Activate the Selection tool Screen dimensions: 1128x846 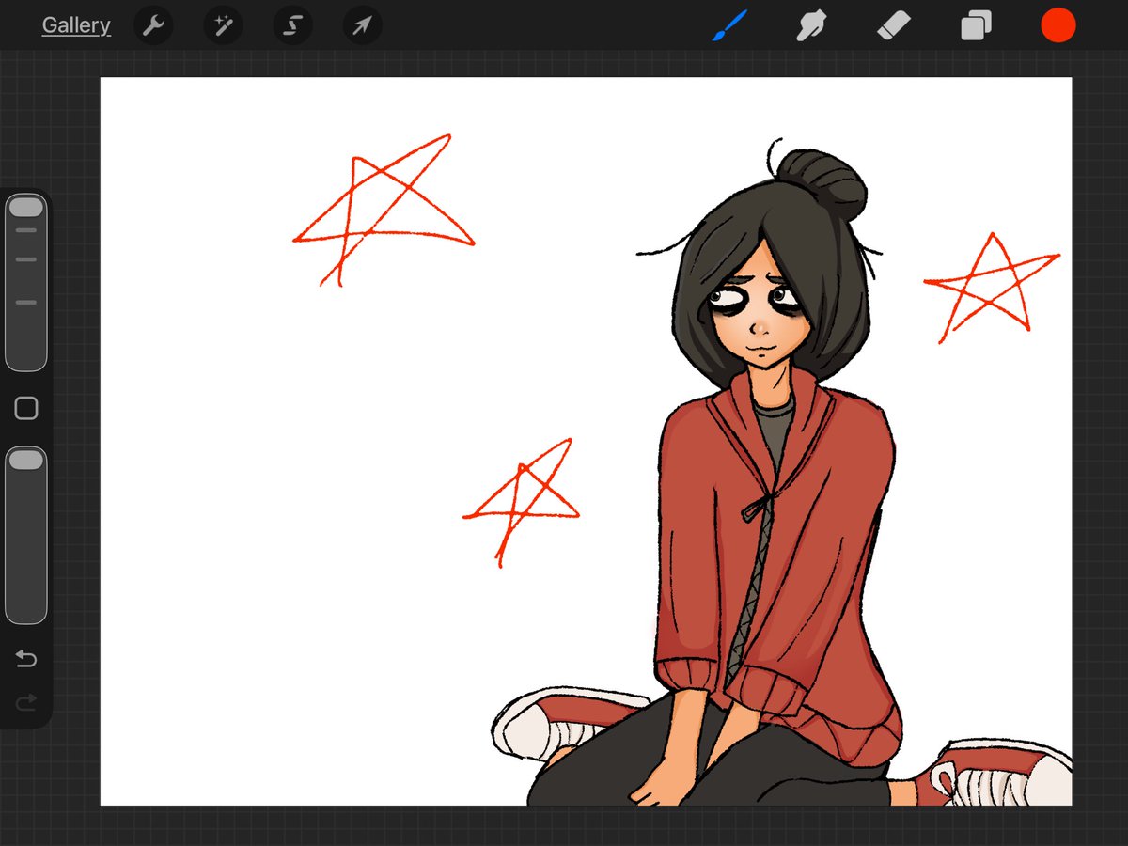[x=292, y=25]
